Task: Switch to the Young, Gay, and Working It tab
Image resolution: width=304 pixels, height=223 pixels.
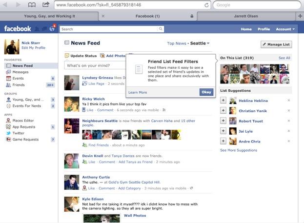Action: click(49, 16)
